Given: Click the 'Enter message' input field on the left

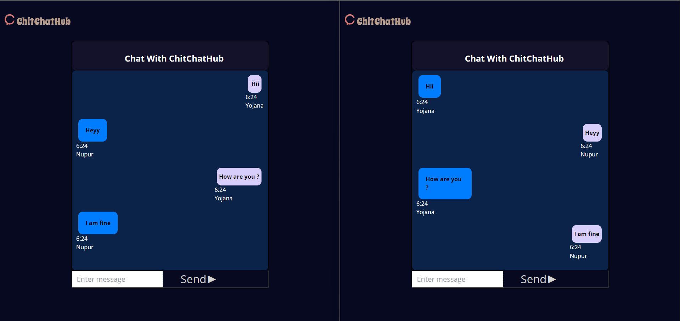Looking at the screenshot, I should tap(117, 279).
